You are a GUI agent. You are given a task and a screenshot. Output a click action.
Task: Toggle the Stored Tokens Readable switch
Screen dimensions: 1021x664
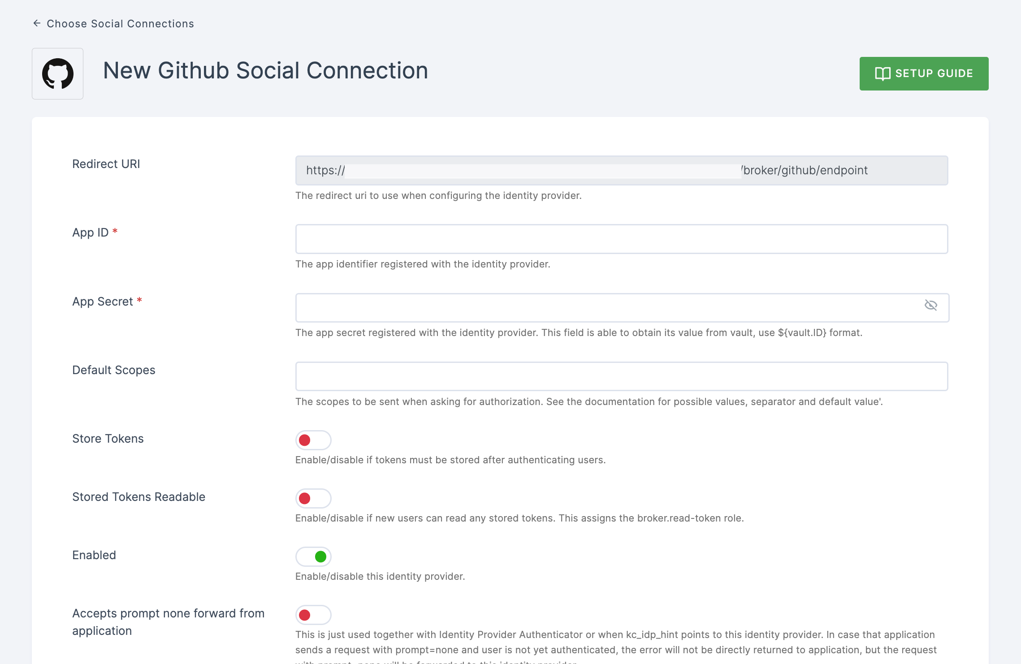coord(312,497)
